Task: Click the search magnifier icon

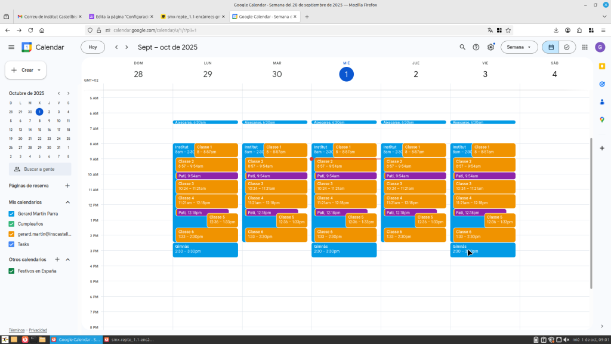Action: [x=462, y=47]
